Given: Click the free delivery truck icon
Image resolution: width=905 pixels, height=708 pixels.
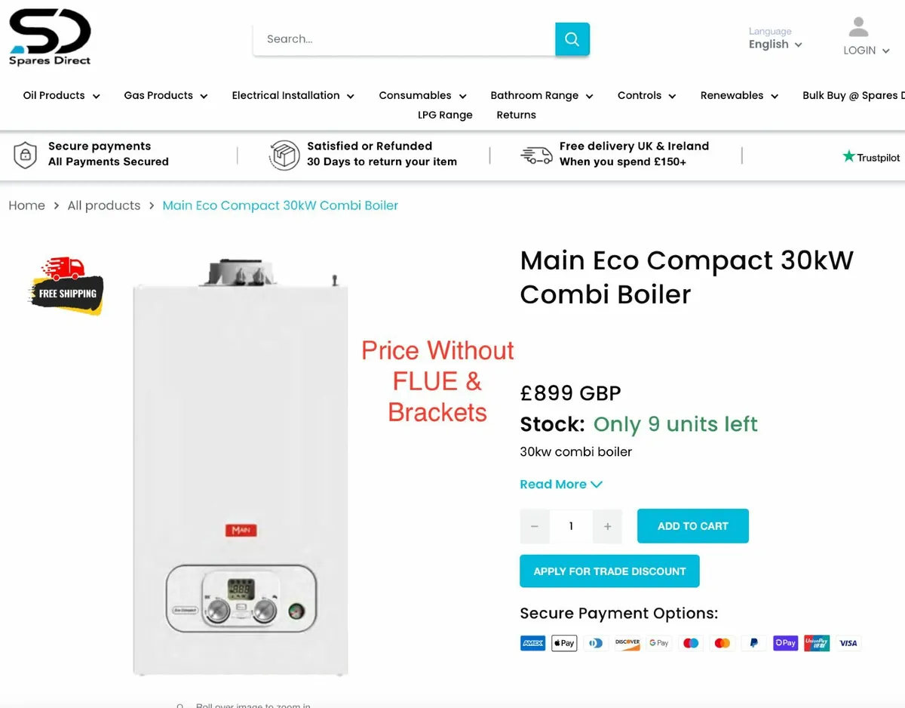Looking at the screenshot, I should (536, 154).
